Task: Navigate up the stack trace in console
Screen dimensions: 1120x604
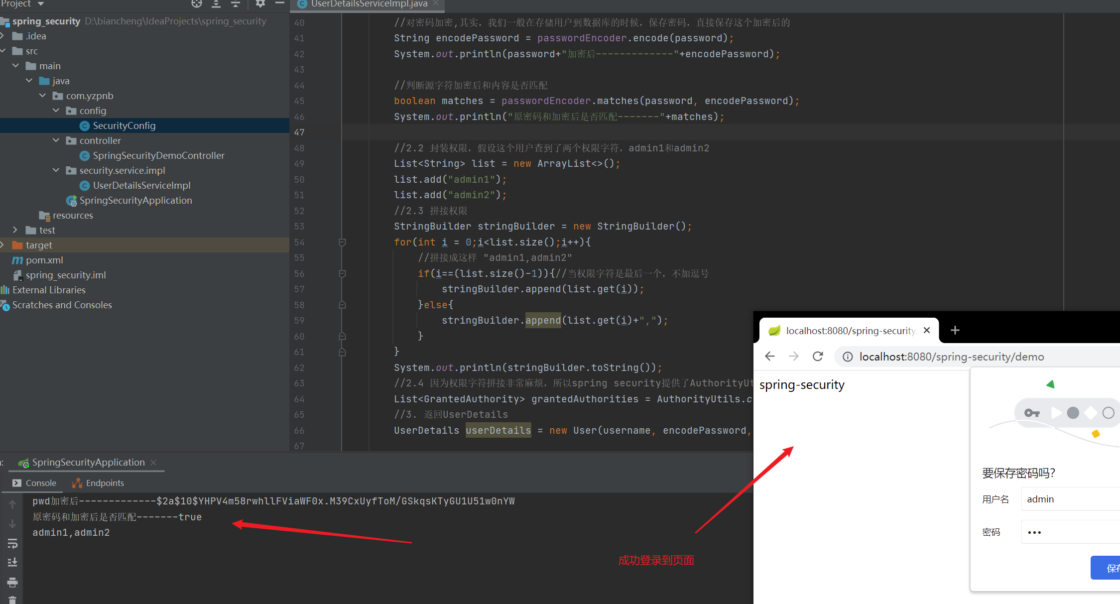Action: (x=12, y=503)
